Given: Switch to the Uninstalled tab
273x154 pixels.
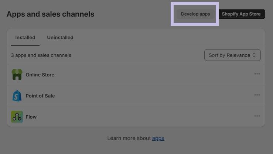Looking at the screenshot, I should (60, 38).
